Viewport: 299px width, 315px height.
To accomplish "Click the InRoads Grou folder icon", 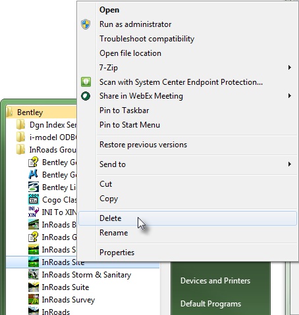I will point(21,149).
